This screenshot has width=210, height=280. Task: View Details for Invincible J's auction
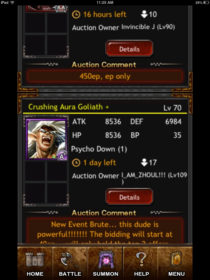(129, 49)
